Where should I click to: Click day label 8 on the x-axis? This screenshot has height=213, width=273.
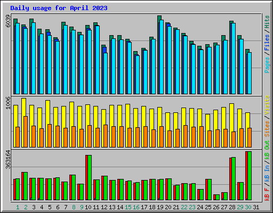click(74, 207)
